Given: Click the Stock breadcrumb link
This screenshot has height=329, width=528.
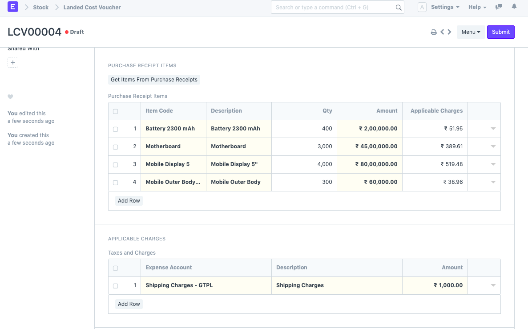Looking at the screenshot, I should 41,8.
